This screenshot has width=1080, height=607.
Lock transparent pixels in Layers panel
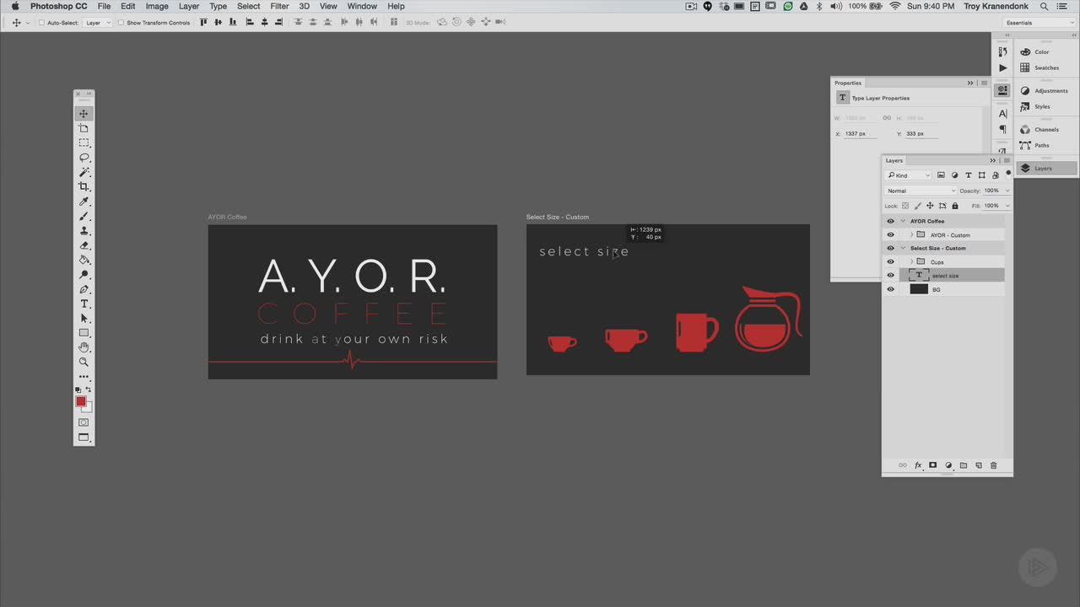point(905,206)
